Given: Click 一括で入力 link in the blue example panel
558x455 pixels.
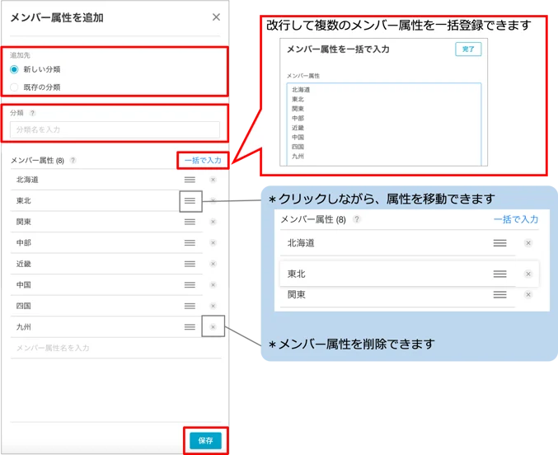Looking at the screenshot, I should 516,219.
